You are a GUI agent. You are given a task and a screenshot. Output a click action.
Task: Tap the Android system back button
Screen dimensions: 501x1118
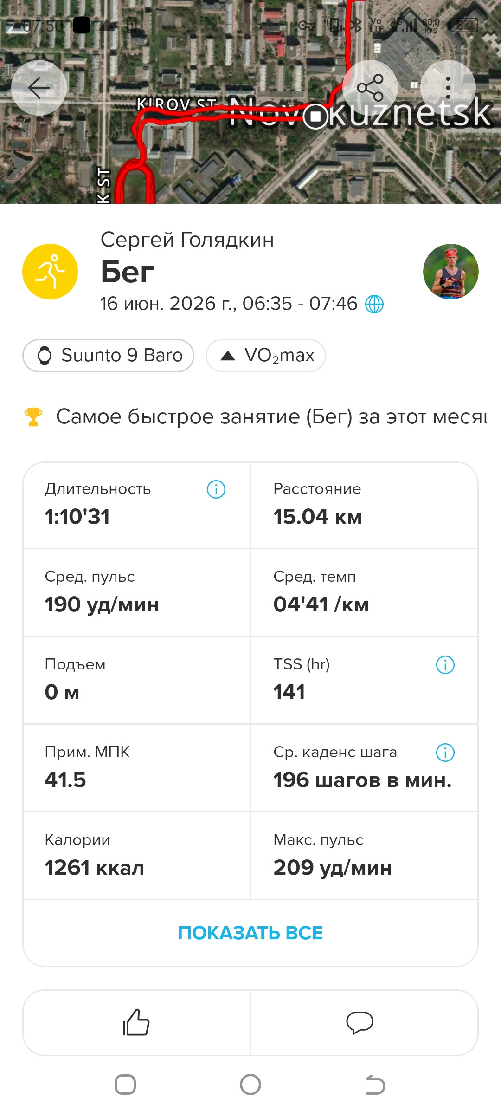tap(376, 1085)
